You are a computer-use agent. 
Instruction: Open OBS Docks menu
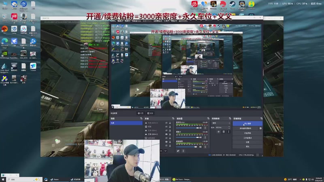point(136,21)
